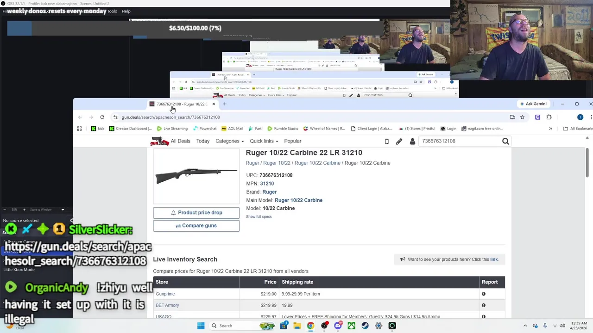
Task: Open the user account icon on gun.deals
Action: [x=412, y=141]
